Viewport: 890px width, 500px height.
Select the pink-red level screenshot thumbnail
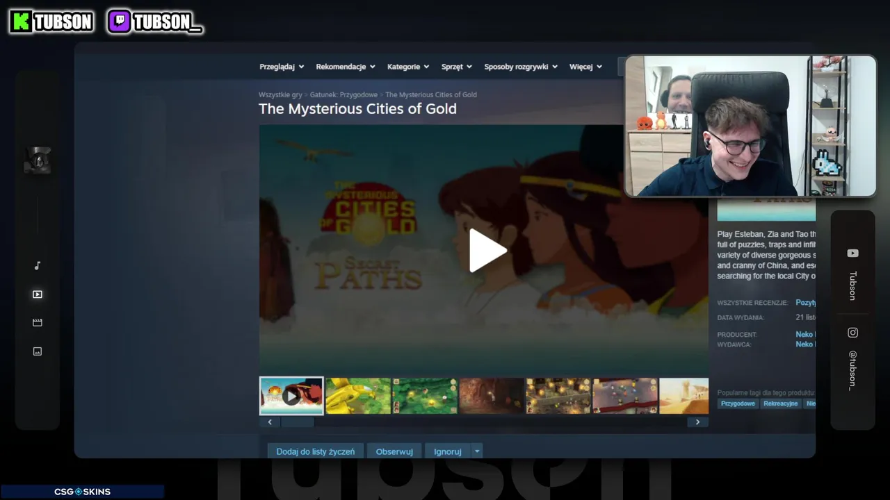point(625,396)
